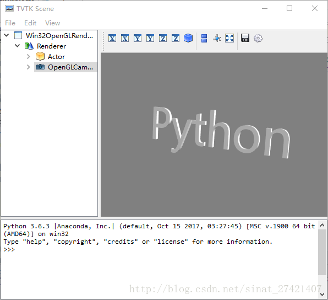Collapse the Win32OpenGLRend... tree node
The image size is (328, 300).
(x=7, y=35)
